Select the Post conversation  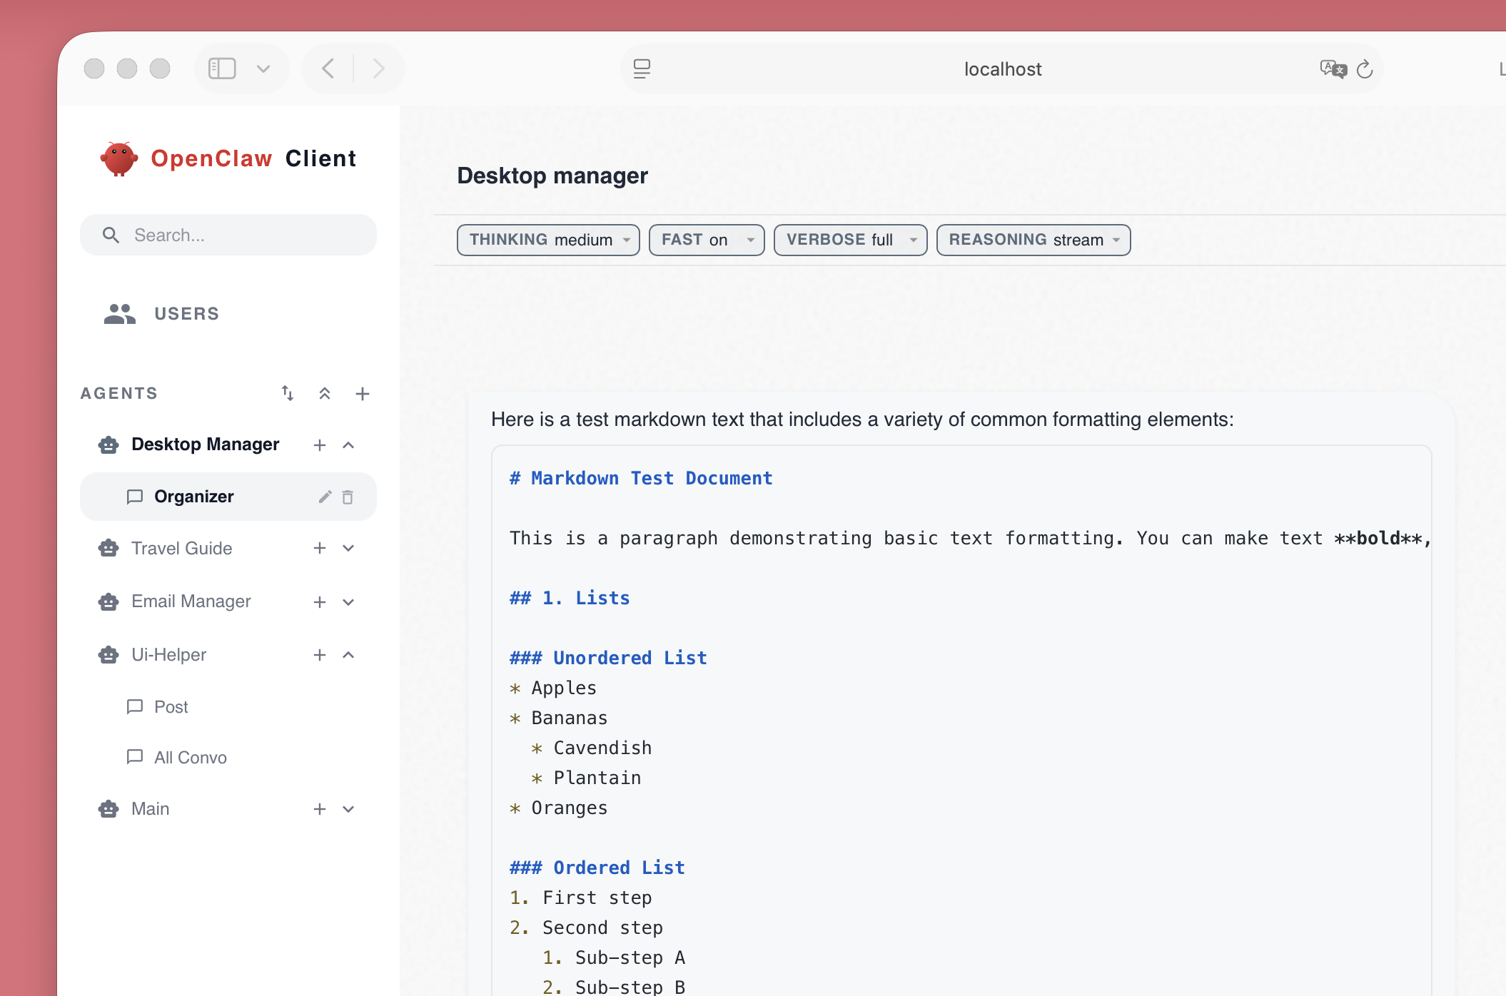click(170, 706)
